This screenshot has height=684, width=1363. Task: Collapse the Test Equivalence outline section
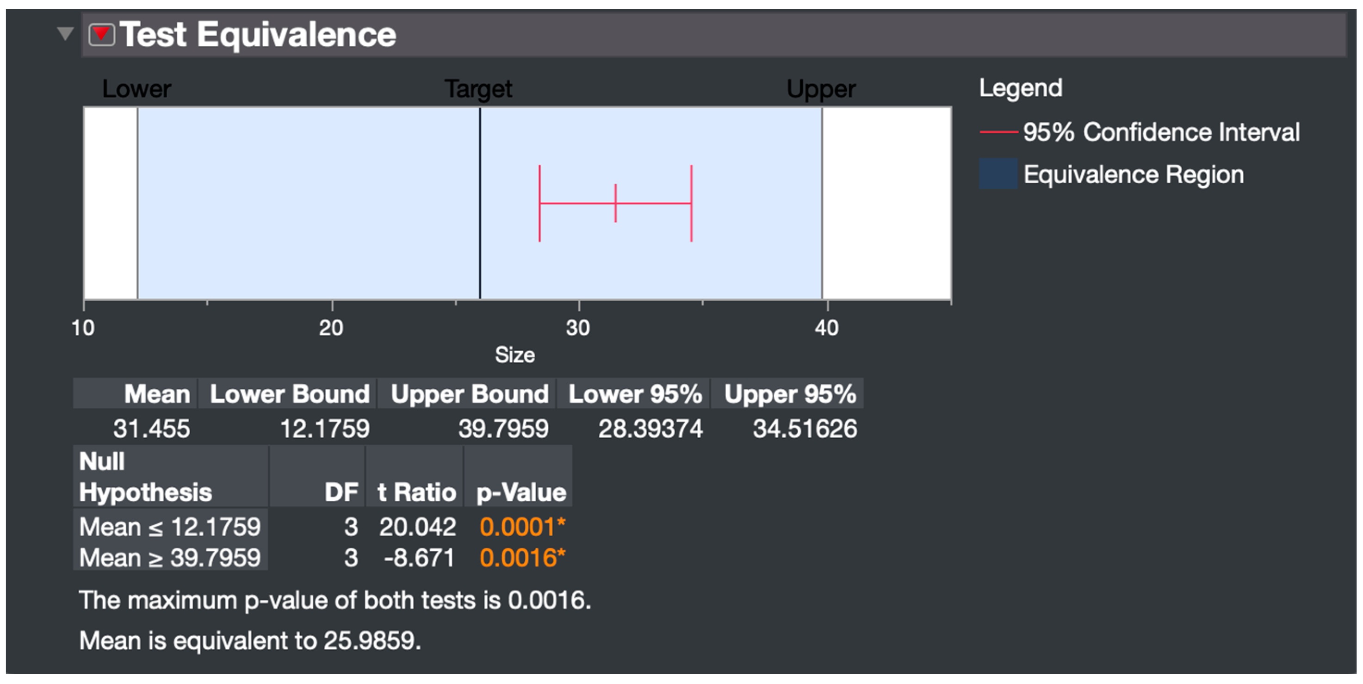pyautogui.click(x=65, y=34)
